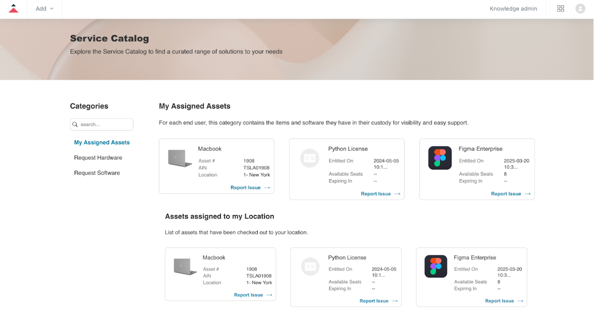595x322 pixels.
Task: Open the Request Hardware category
Action: tap(98, 158)
